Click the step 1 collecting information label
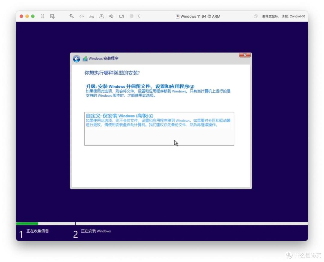Screen dimensions: 324x262 [37, 231]
